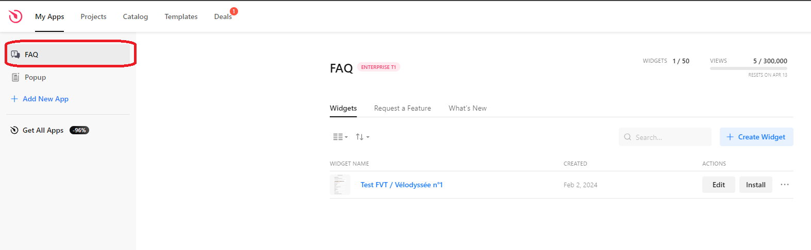Click the Install button
Image resolution: width=811 pixels, height=250 pixels.
(755, 185)
